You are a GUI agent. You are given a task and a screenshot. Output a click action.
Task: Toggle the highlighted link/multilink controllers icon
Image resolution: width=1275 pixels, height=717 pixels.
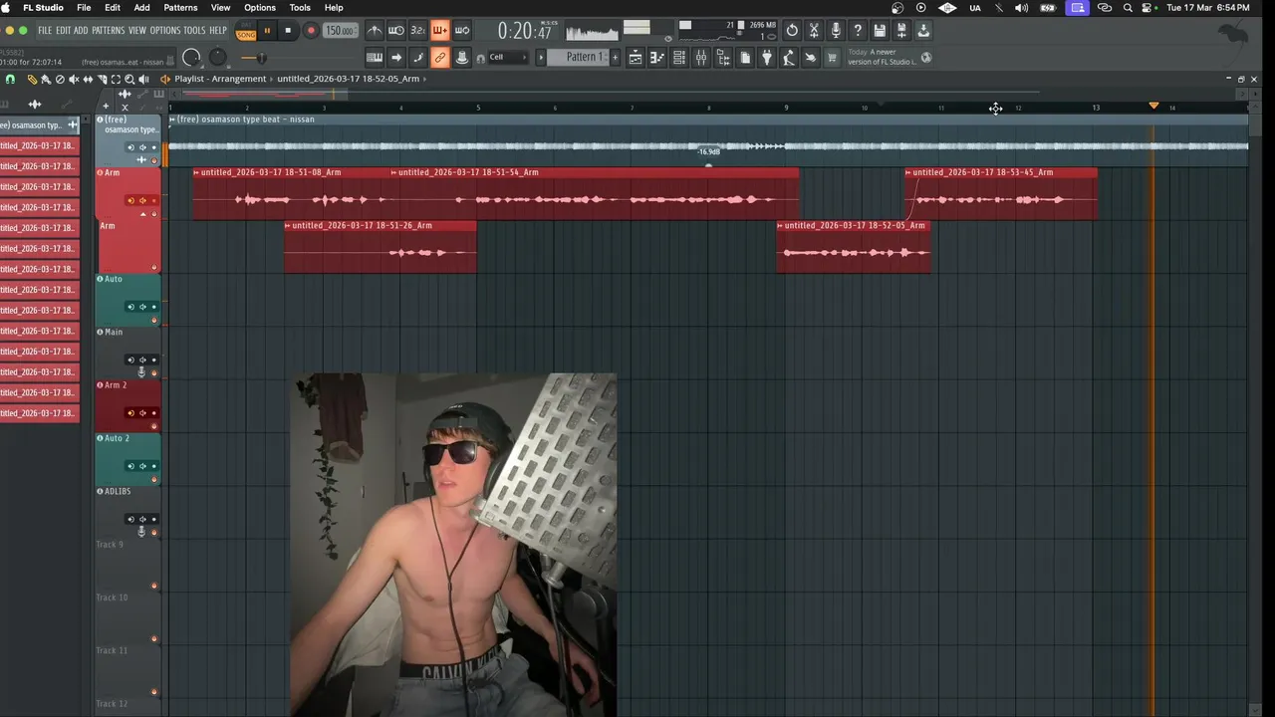point(440,58)
